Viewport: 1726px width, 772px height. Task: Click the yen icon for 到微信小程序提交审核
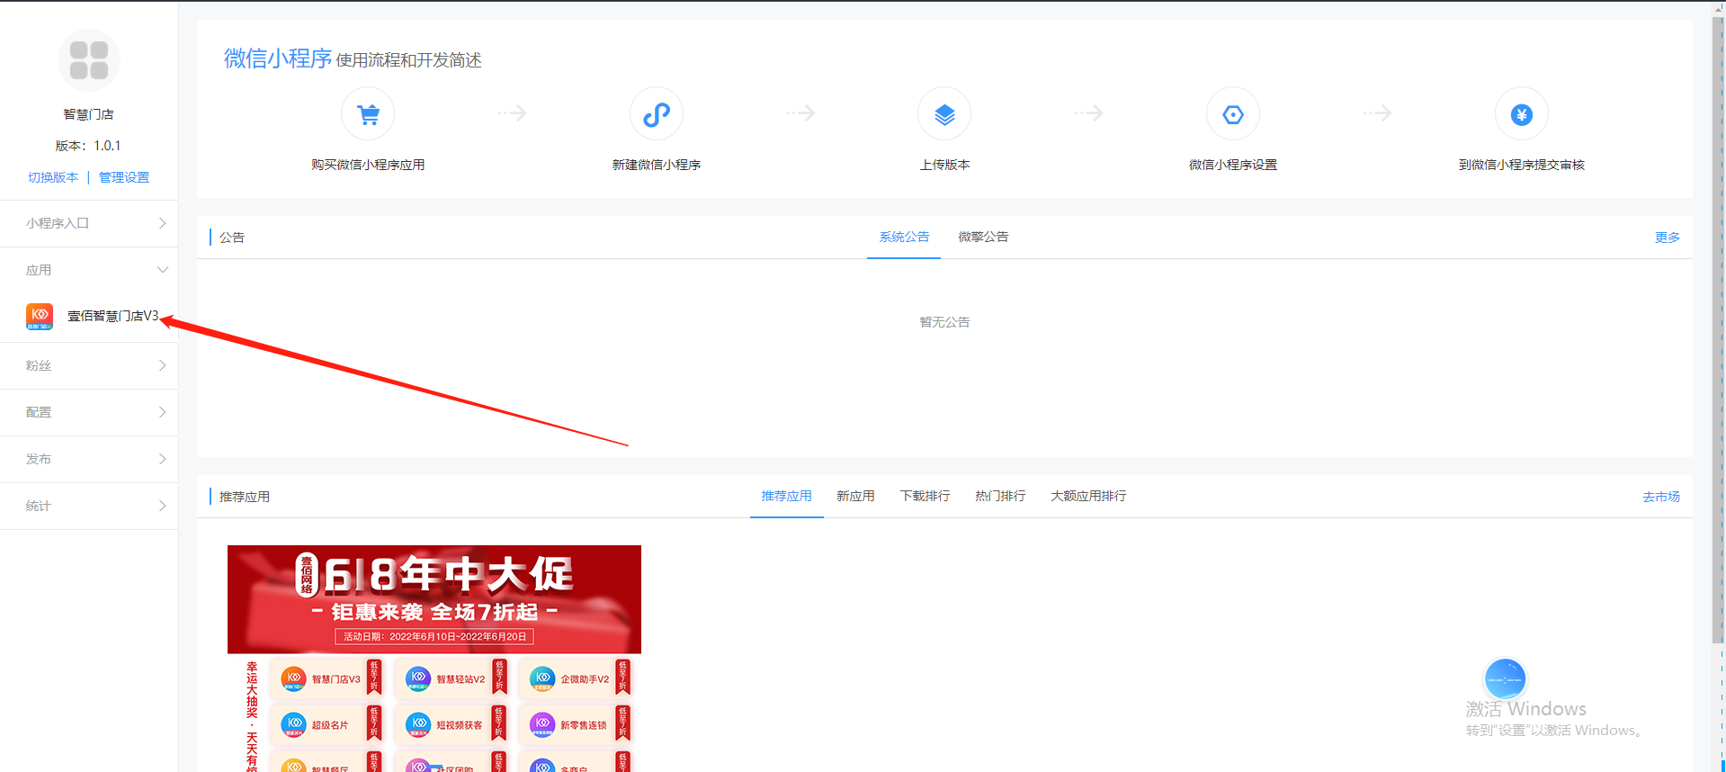tap(1522, 114)
